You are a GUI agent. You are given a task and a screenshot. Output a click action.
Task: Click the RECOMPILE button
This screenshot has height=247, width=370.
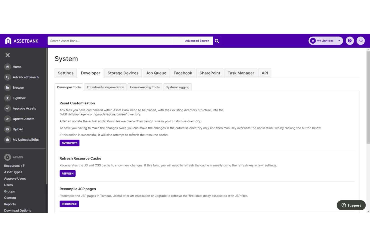pos(69,204)
